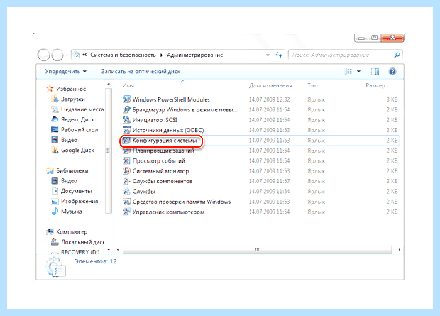
Task: Select the Инициатор iSCSI icon
Action: pos(126,120)
